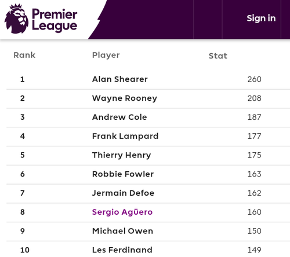The image size is (290, 257).
Task: Select Thierry Henry in the table
Action: [122, 155]
